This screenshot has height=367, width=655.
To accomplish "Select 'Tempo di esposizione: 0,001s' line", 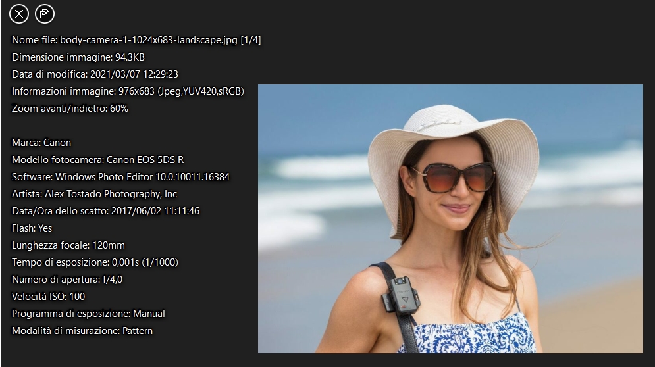I will (95, 262).
